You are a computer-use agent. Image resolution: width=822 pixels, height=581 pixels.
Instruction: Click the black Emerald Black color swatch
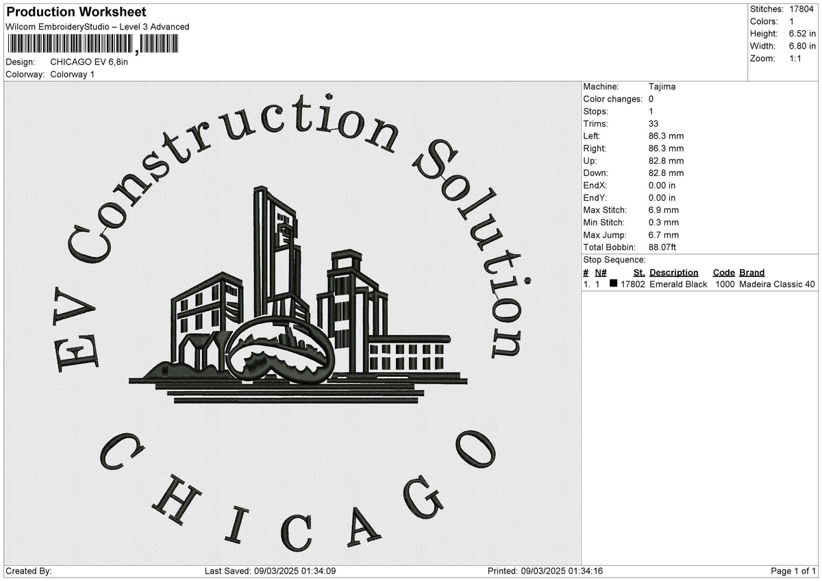(x=614, y=284)
